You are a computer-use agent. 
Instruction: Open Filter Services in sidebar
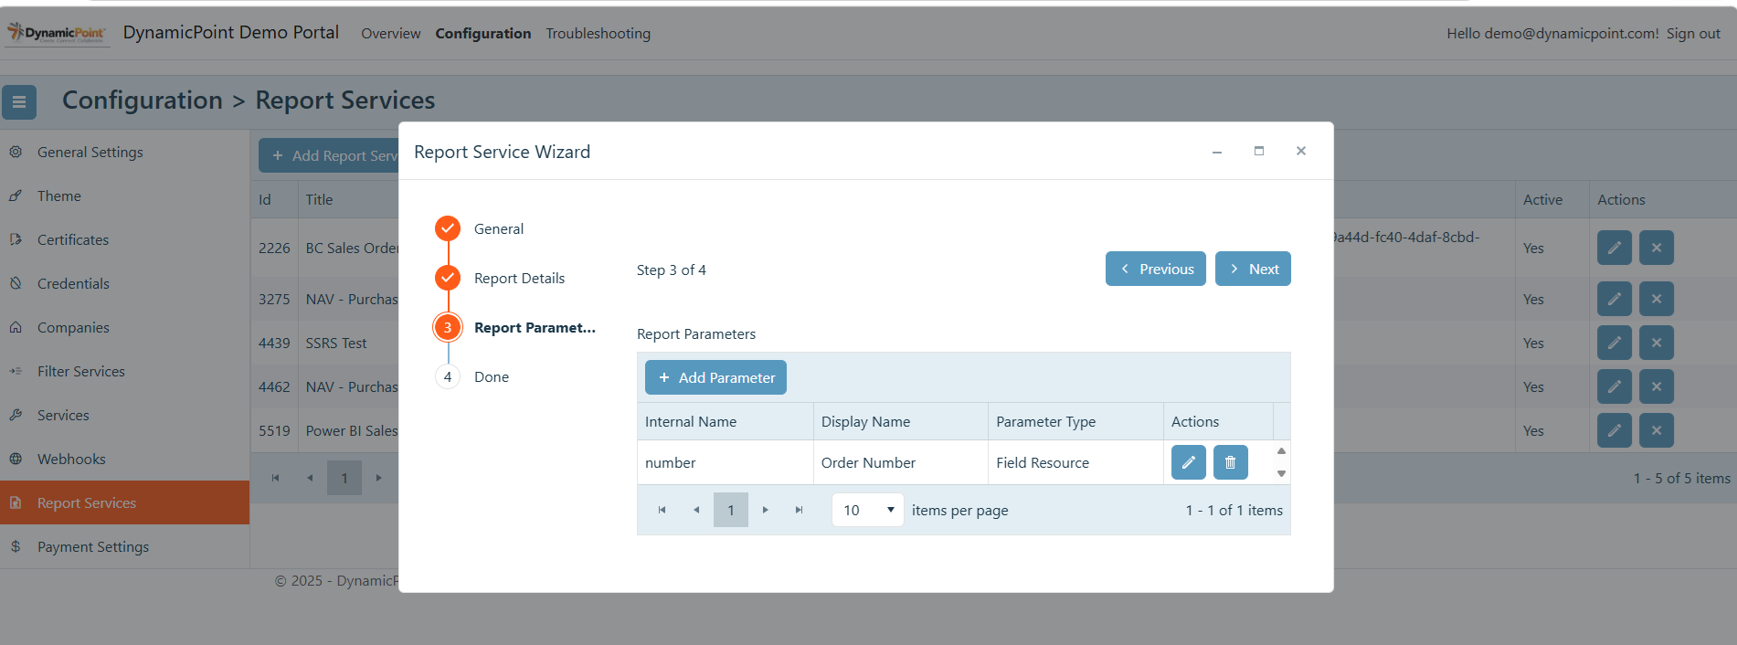pos(124,371)
